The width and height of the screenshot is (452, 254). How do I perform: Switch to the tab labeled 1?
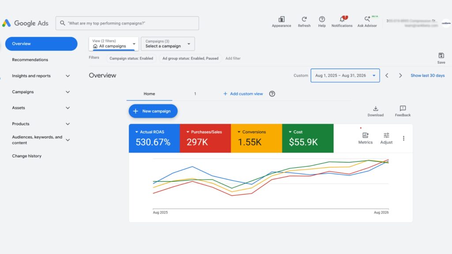pos(195,94)
